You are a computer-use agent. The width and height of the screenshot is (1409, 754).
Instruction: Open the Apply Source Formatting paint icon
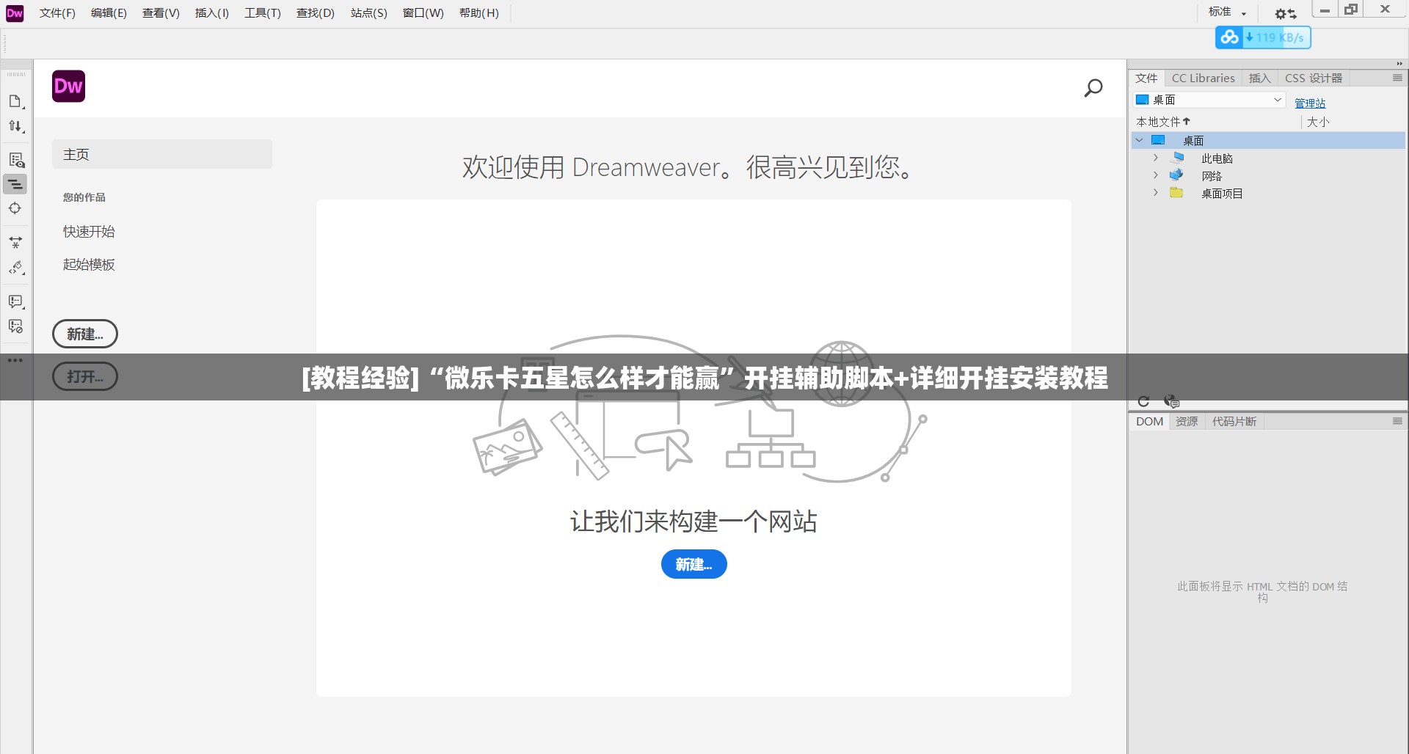(15, 268)
